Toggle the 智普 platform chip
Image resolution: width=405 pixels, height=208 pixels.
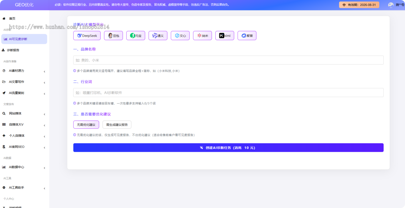[247, 35]
